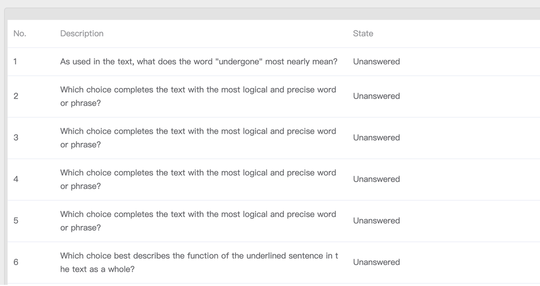540x286 pixels.
Task: Click the Unanswered status of question 6
Action: pos(377,262)
